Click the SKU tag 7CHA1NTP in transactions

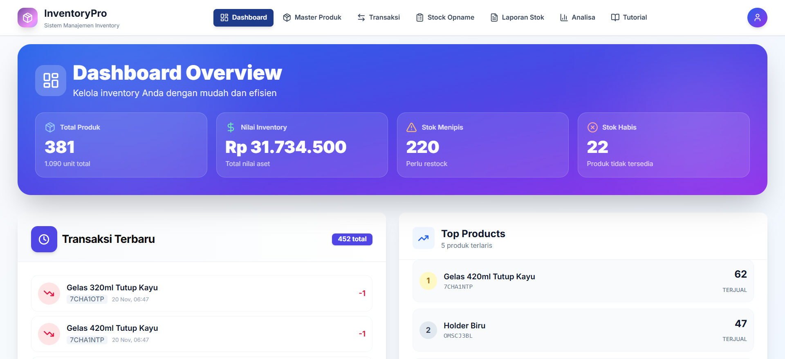coord(87,340)
